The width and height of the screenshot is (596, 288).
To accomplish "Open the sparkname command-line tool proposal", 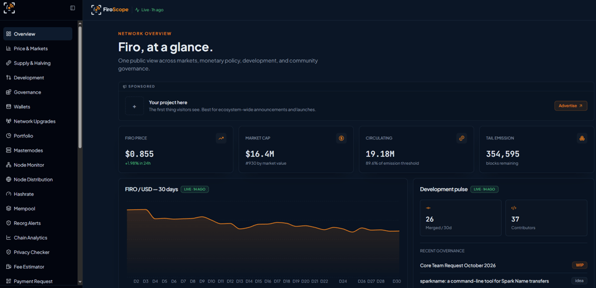I will pos(484,281).
